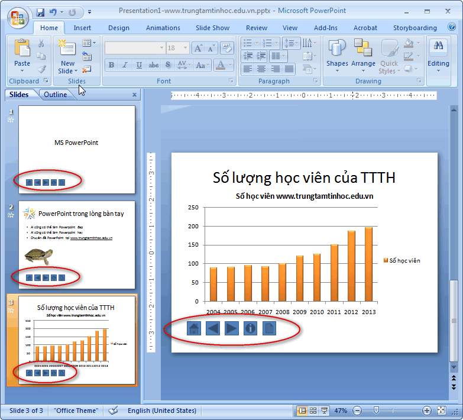The image size is (463, 420).
Task: Fit slide to current window icon
Action: click(x=442, y=411)
